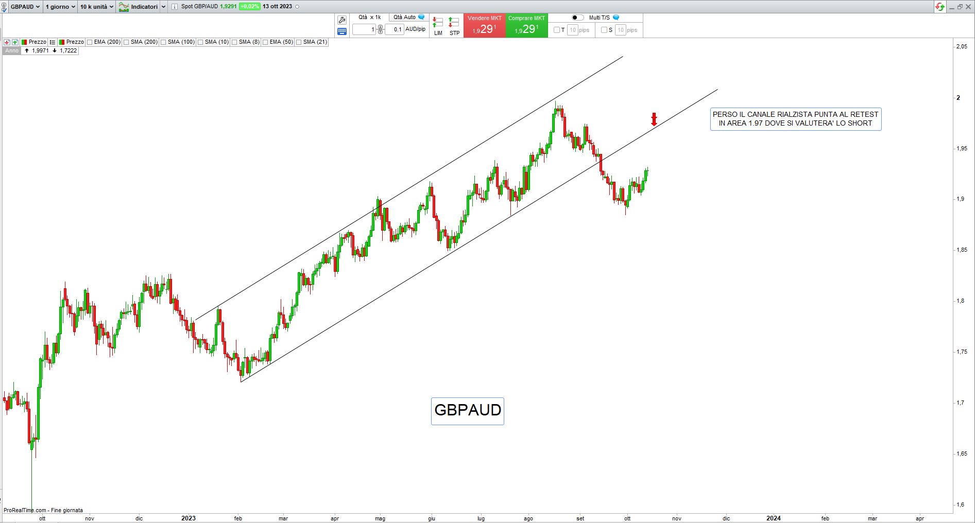Image resolution: width=975 pixels, height=523 pixels.
Task: Click the Multi T/S help bubble icon
Action: [616, 18]
